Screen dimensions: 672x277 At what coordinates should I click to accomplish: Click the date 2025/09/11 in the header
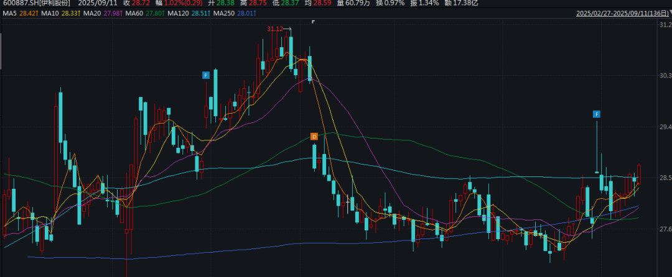pos(98,2)
